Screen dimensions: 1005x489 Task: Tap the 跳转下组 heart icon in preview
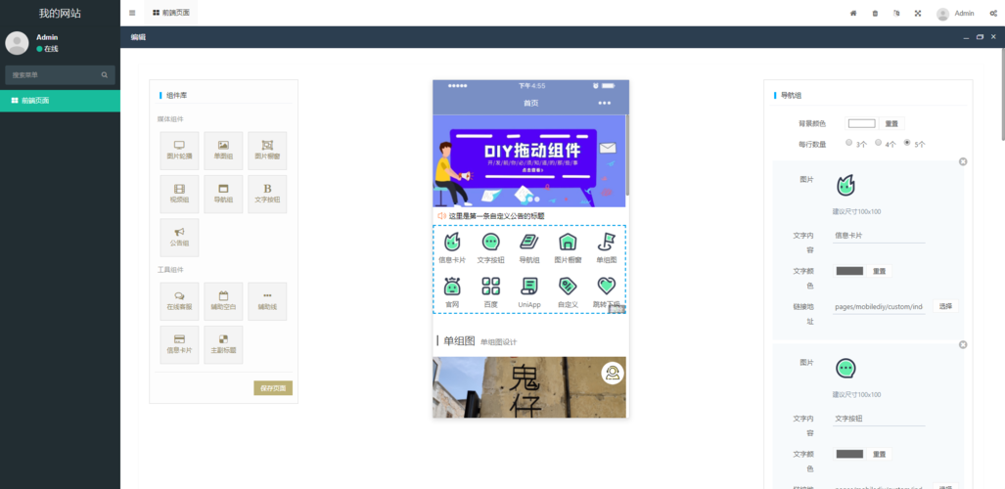[606, 286]
